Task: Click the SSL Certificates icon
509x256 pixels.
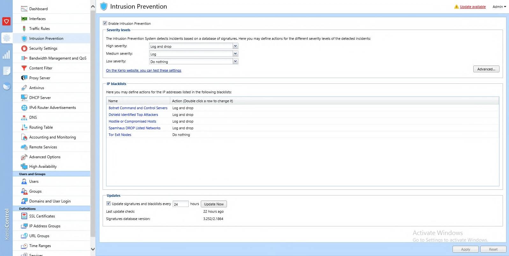Action: pos(24,216)
